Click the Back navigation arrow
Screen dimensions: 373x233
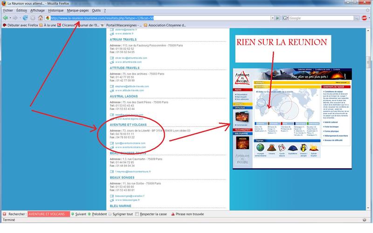pyautogui.click(x=5, y=18)
